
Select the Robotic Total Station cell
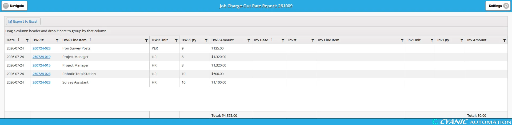point(105,74)
